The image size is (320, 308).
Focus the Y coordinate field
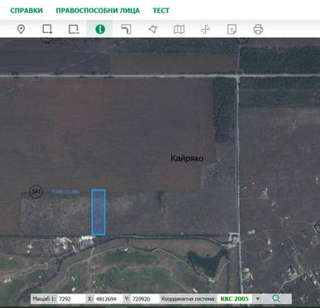[144, 299]
